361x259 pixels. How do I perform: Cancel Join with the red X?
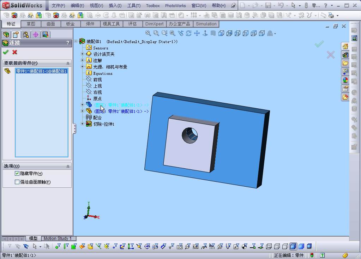tap(15, 52)
